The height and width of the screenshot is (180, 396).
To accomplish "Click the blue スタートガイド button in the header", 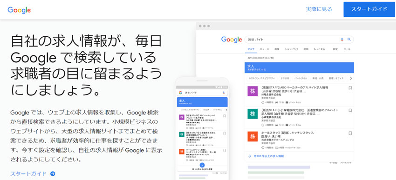I will pyautogui.click(x=369, y=9).
